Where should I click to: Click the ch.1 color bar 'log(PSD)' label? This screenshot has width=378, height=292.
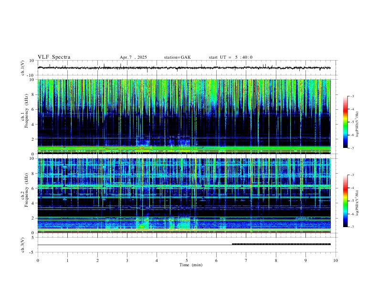point(357,124)
